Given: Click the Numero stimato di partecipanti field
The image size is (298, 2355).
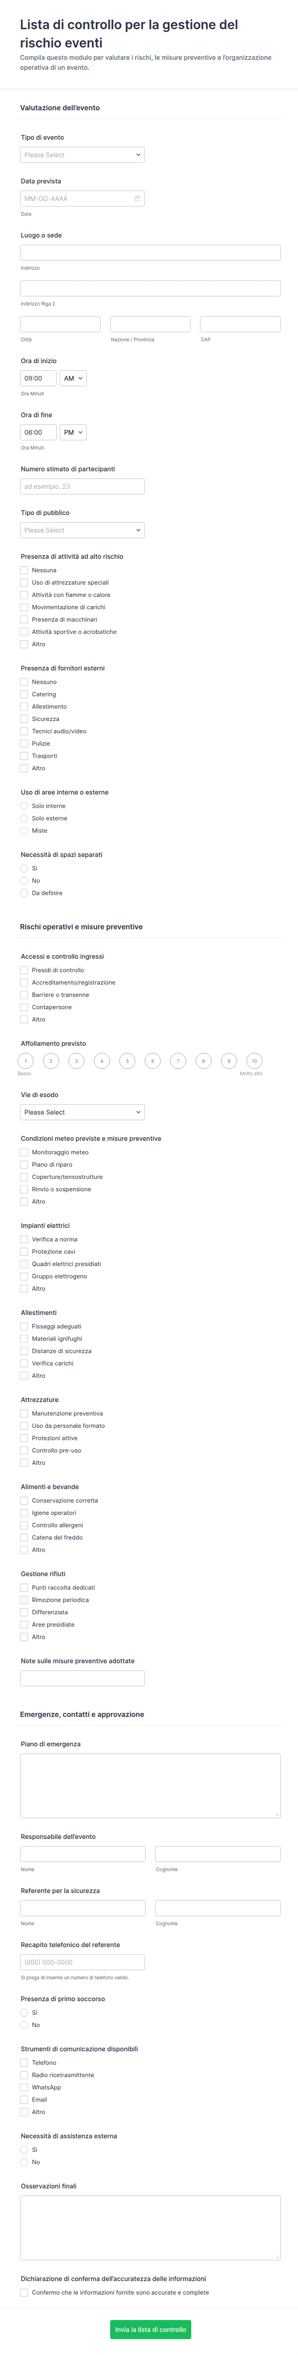Looking at the screenshot, I should pos(82,486).
